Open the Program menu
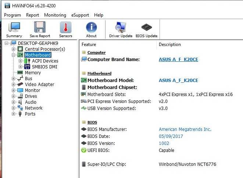Image resolution: width=243 pixels, height=178 pixels. click(12, 15)
